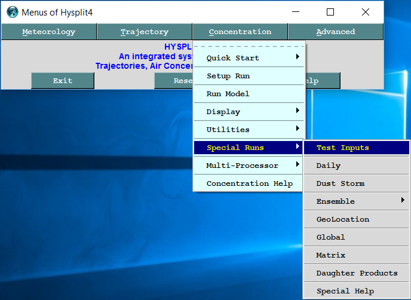Click the dashed tear-off line of Concentration menu
411x300 pixels.
click(249, 46)
